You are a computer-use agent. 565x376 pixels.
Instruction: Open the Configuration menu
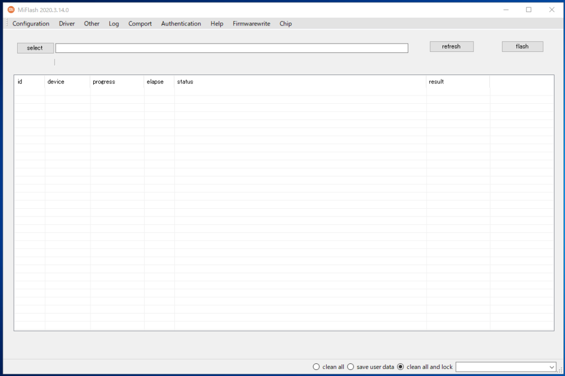tap(31, 23)
